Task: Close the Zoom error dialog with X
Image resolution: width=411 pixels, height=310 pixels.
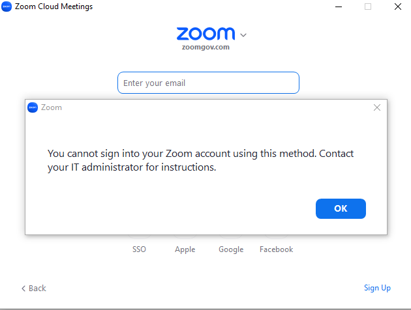Action: 376,107
